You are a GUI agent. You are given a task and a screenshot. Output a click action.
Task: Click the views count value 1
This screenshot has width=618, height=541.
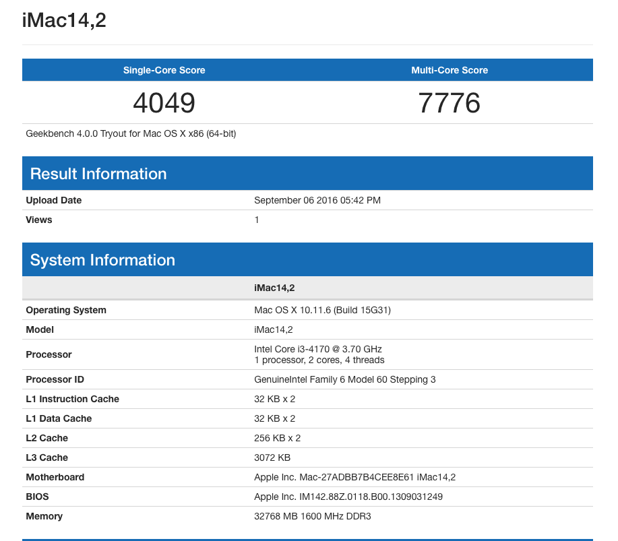pyautogui.click(x=257, y=220)
